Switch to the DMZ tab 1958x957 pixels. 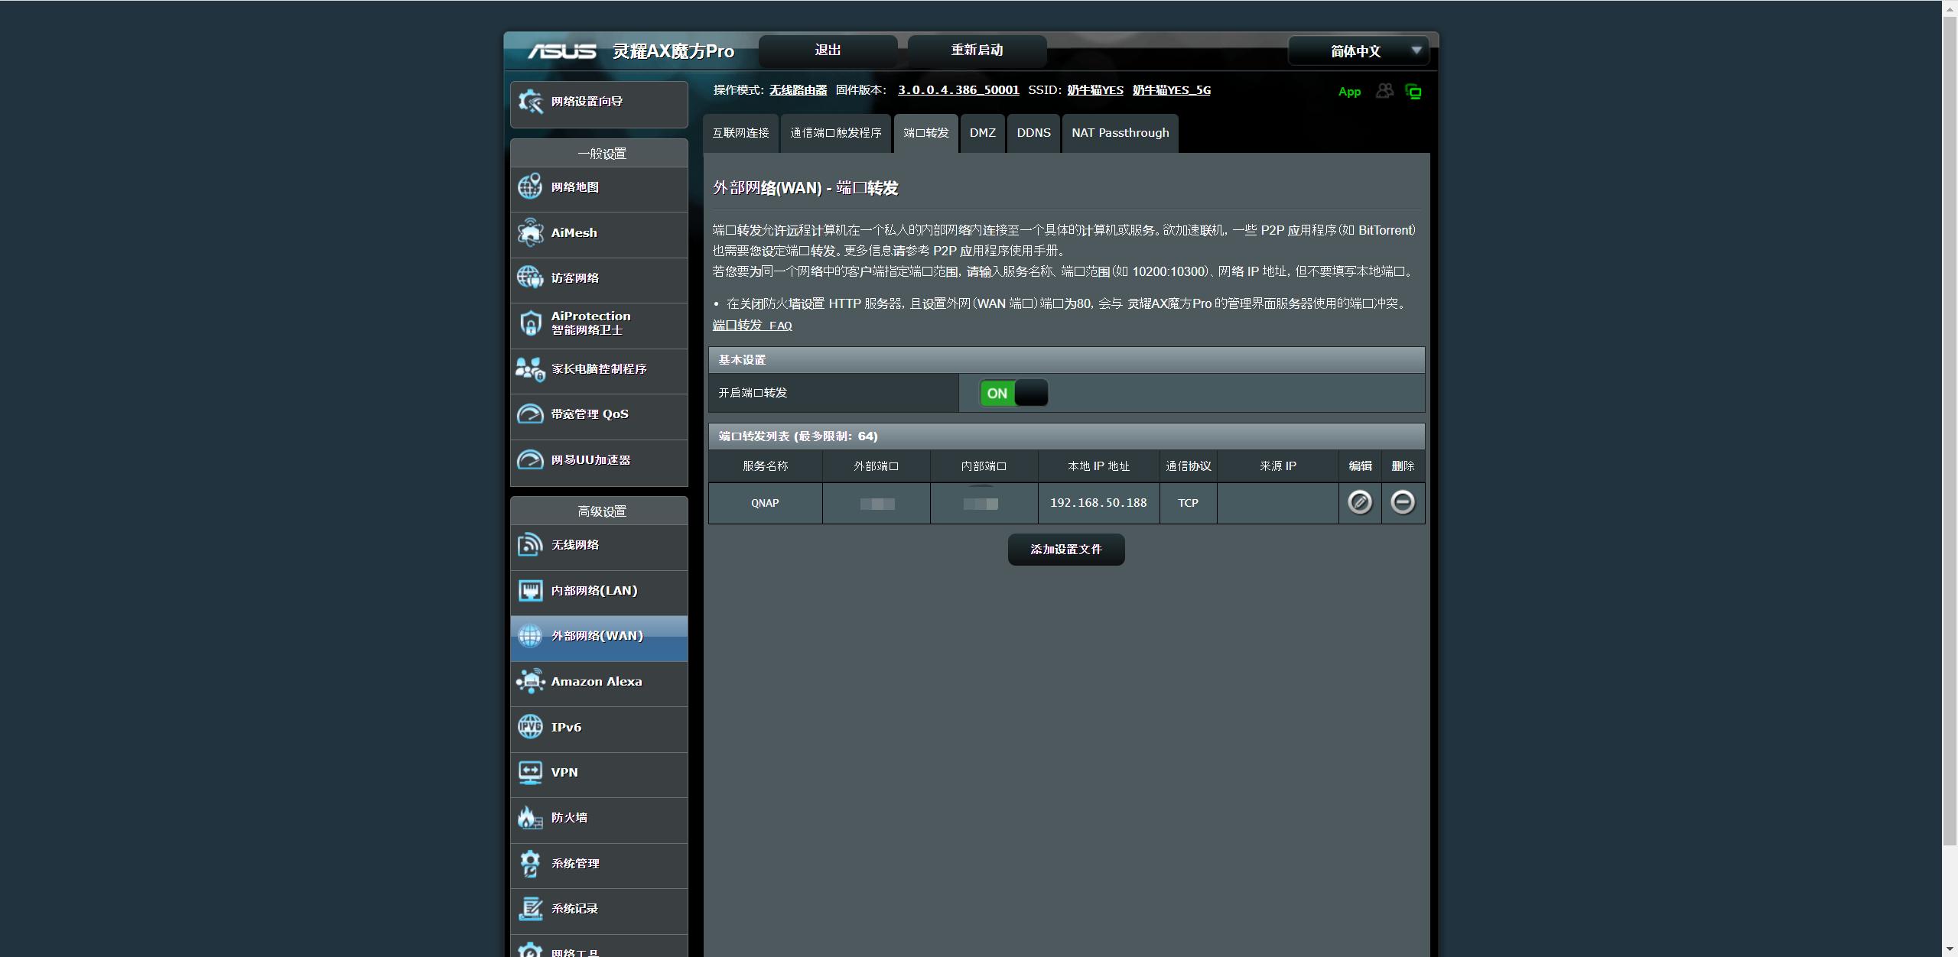tap(982, 133)
